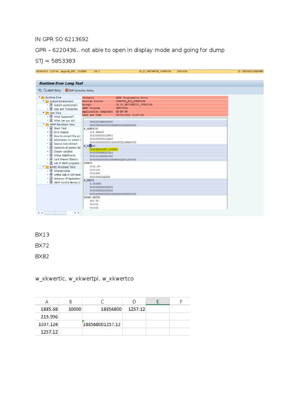The image size is (299, 399).
Task: Click the document icon beside Error analysis
Action: coord(51,132)
